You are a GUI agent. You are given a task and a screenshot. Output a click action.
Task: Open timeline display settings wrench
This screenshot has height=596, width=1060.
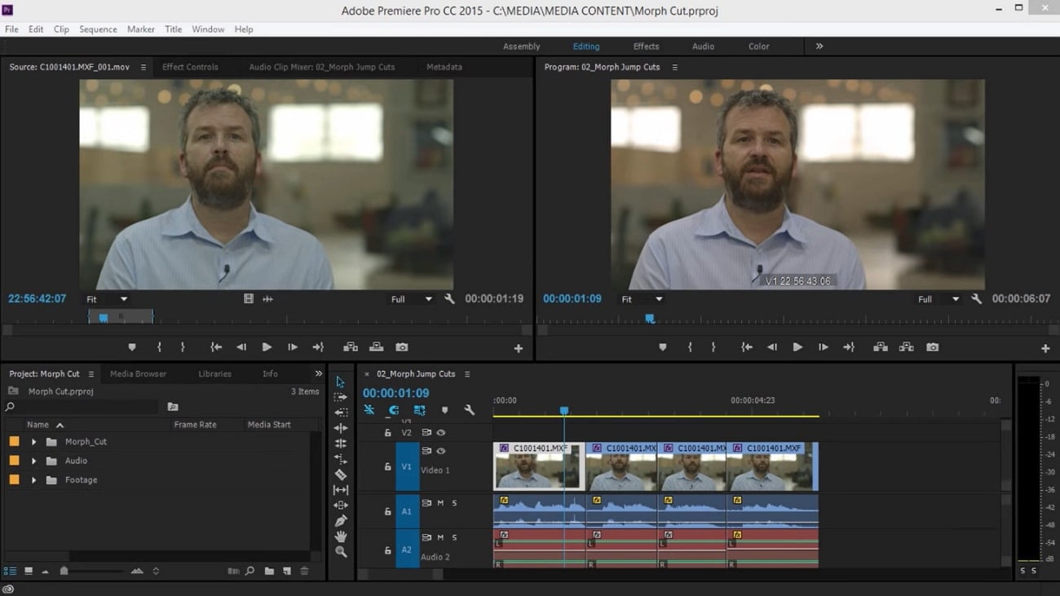point(469,410)
